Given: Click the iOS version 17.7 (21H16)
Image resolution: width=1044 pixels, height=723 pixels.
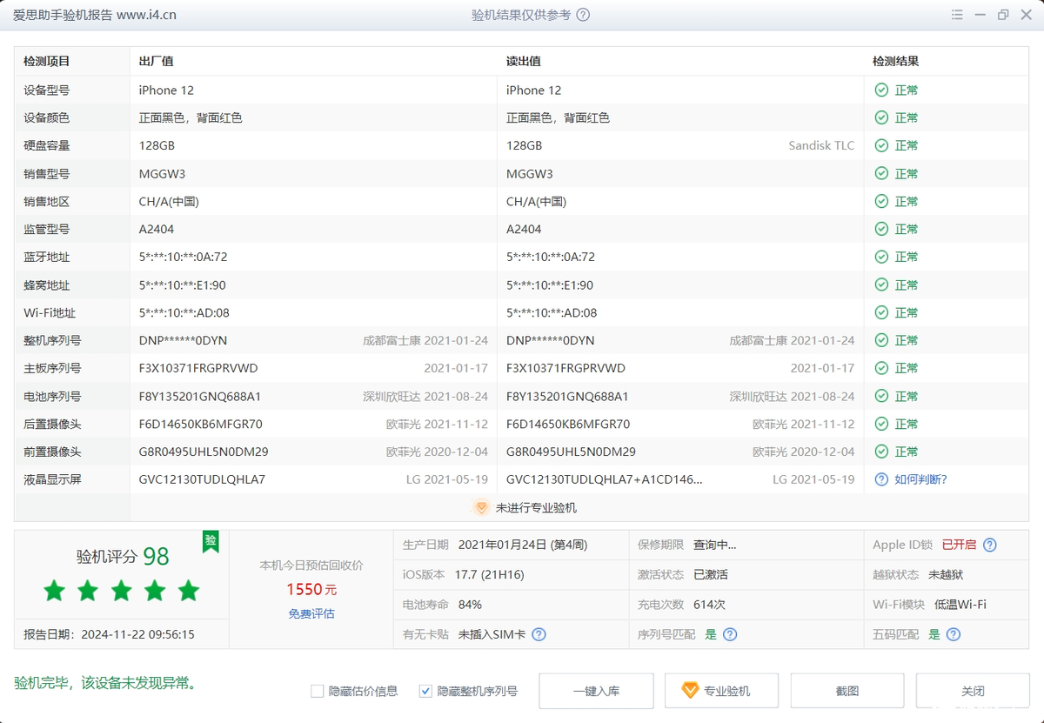Looking at the screenshot, I should point(490,575).
